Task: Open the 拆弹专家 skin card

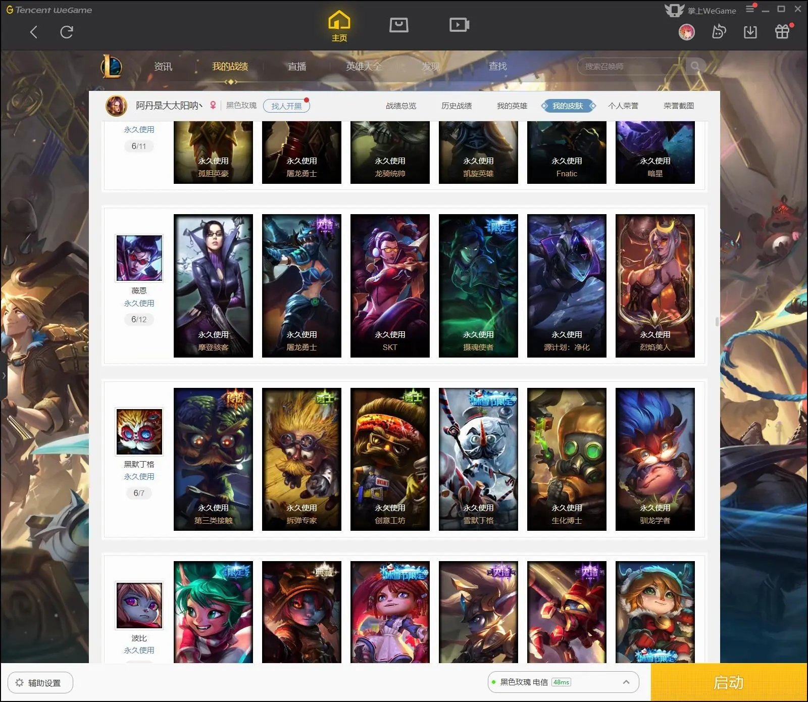Action: [x=301, y=459]
